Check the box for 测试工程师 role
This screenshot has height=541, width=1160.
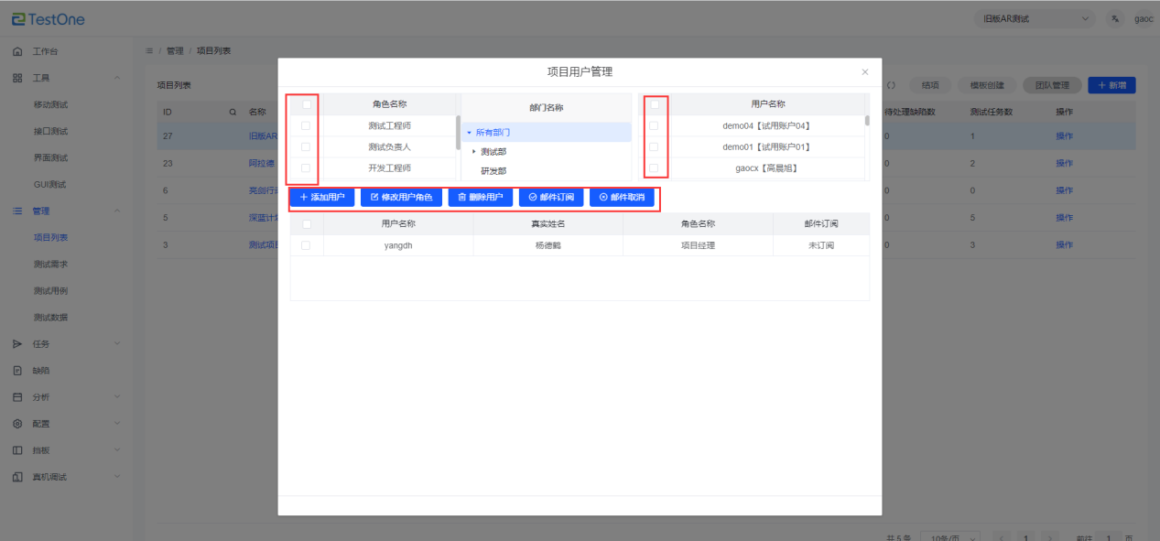(306, 125)
